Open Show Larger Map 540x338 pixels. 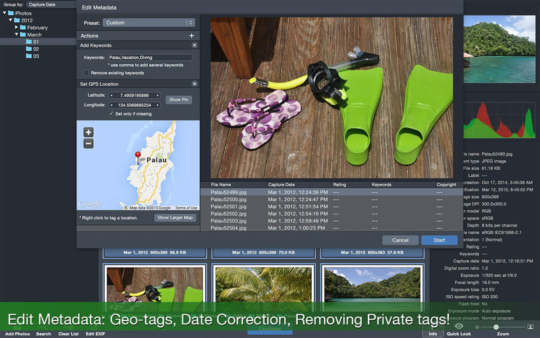[x=175, y=218]
